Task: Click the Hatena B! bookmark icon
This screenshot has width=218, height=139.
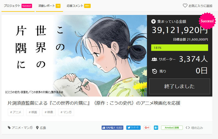Action: [156, 127]
